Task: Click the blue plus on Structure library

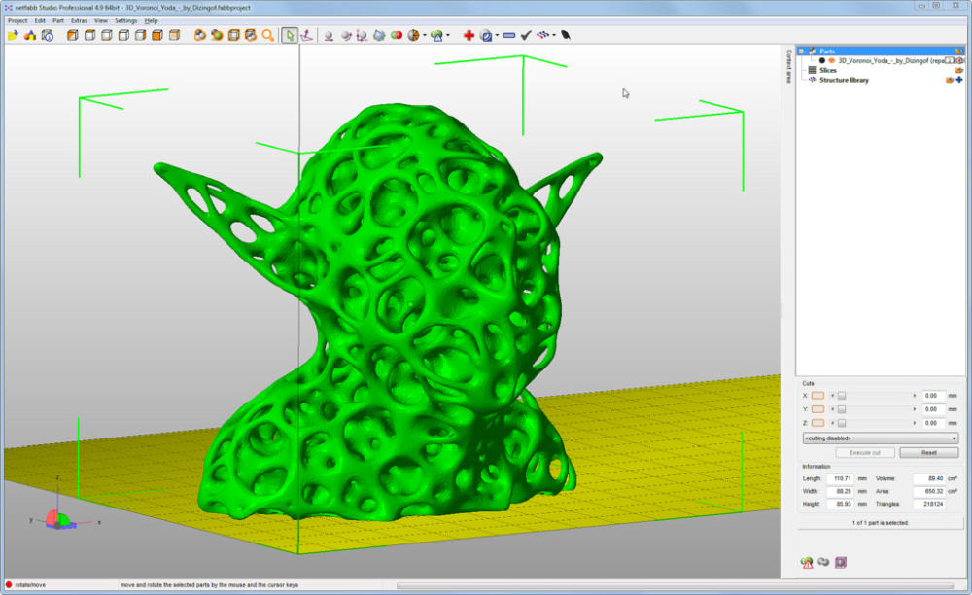Action: (x=959, y=80)
